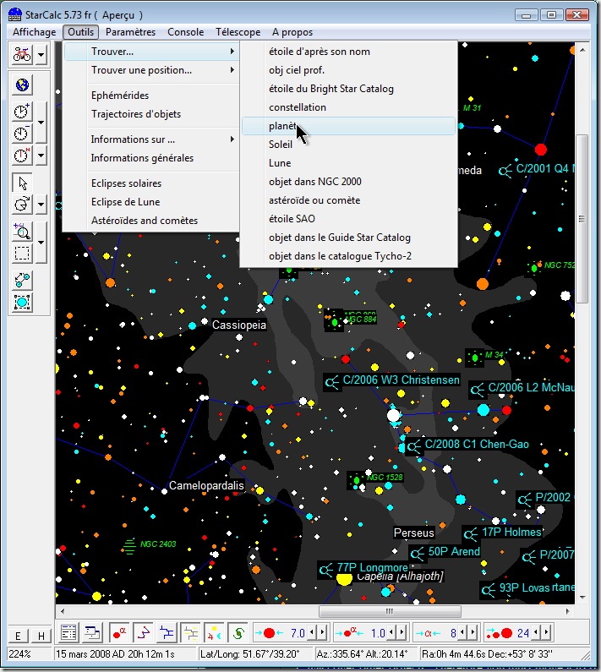Image resolution: width=601 pixels, height=672 pixels.
Task: Open the dropdown next to the bicycle icon
Action: coord(41,54)
